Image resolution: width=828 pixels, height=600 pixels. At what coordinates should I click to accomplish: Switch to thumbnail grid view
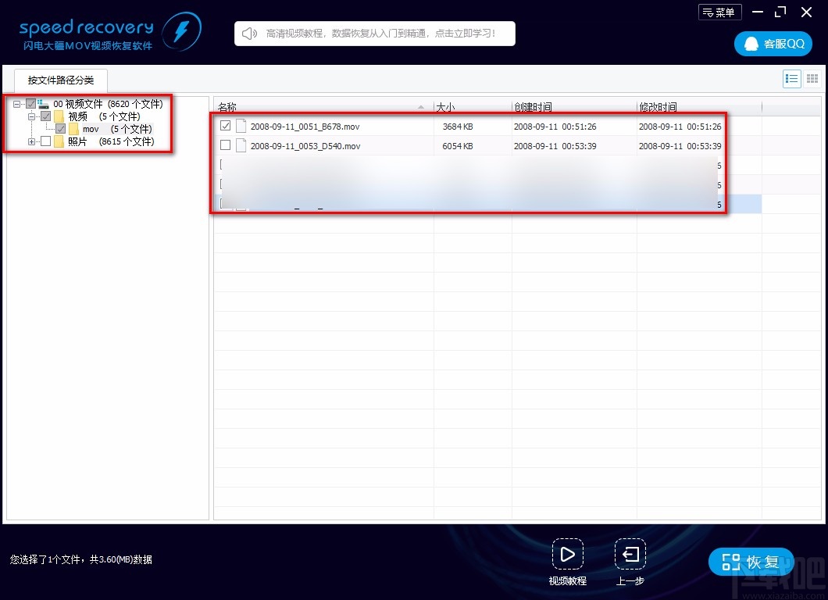click(812, 79)
